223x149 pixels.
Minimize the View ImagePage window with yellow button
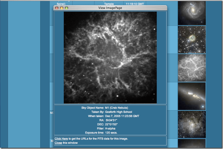(x=62, y=8)
